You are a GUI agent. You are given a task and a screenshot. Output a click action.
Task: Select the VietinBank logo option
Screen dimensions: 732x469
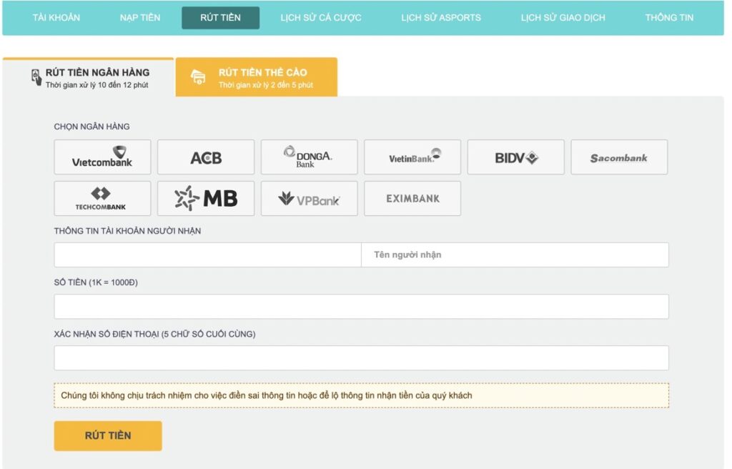pyautogui.click(x=412, y=157)
